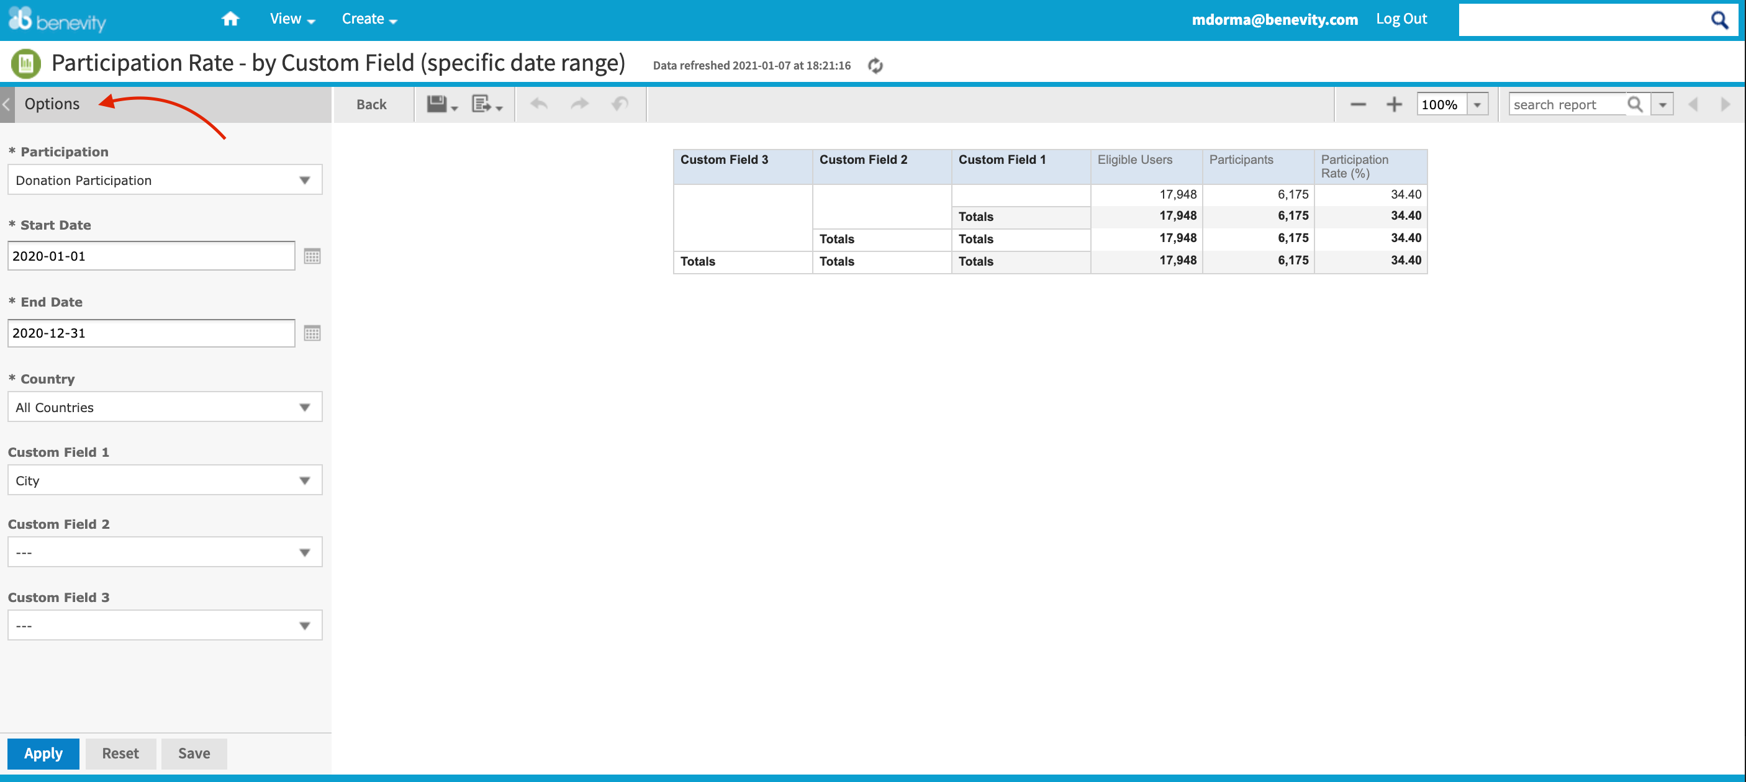Screen dimensions: 1746x782
Task: Click the Custom Field 2 column header
Action: [882, 167]
